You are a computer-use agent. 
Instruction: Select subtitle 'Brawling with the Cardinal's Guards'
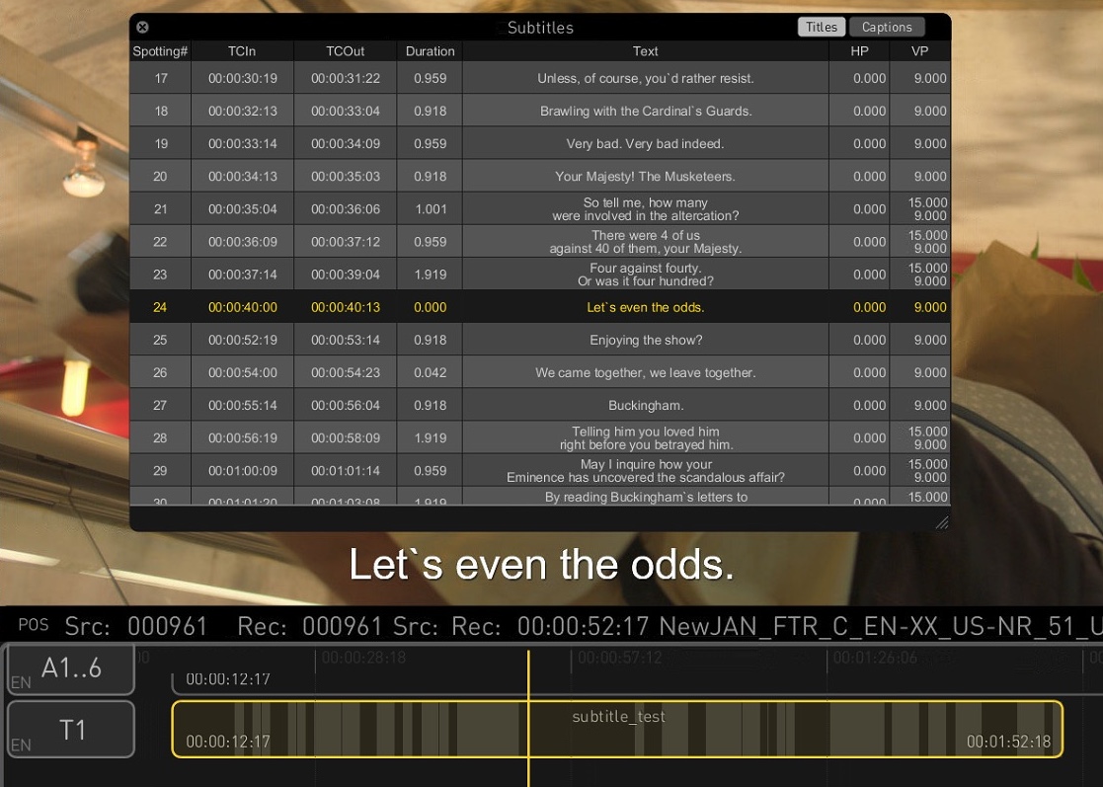click(645, 112)
